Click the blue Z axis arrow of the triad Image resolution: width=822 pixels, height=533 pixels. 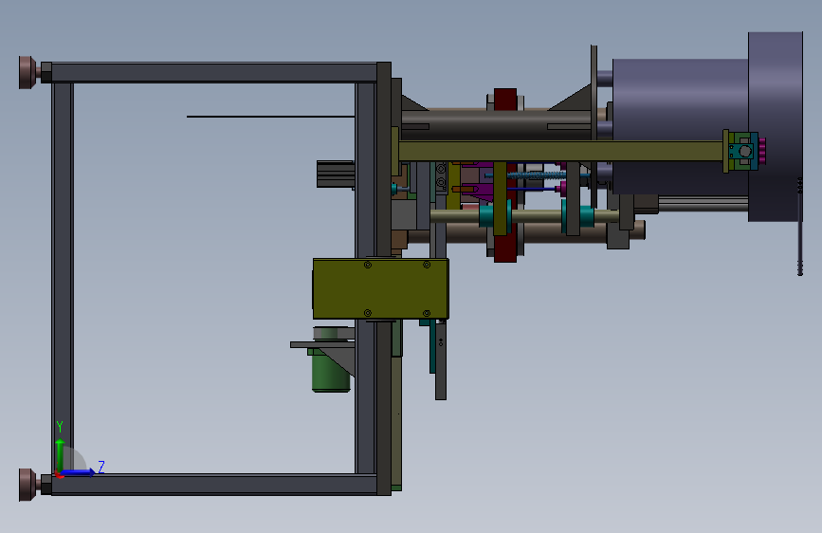click(79, 472)
